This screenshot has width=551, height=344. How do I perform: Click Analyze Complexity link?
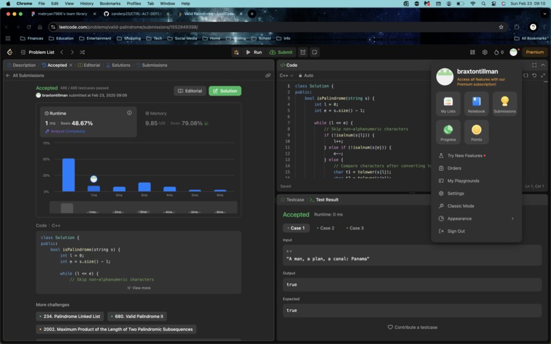(66, 131)
